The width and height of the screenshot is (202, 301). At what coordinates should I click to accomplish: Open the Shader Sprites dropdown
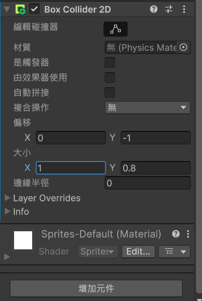point(98,251)
